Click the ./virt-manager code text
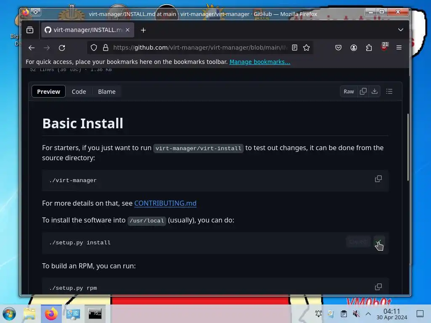431x323 pixels. click(x=73, y=180)
